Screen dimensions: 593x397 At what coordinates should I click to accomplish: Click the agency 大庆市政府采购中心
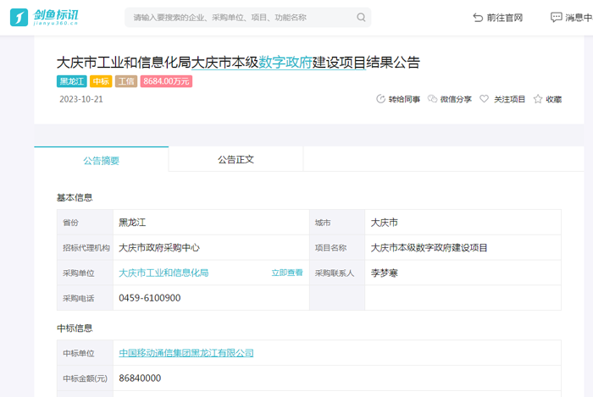159,247
